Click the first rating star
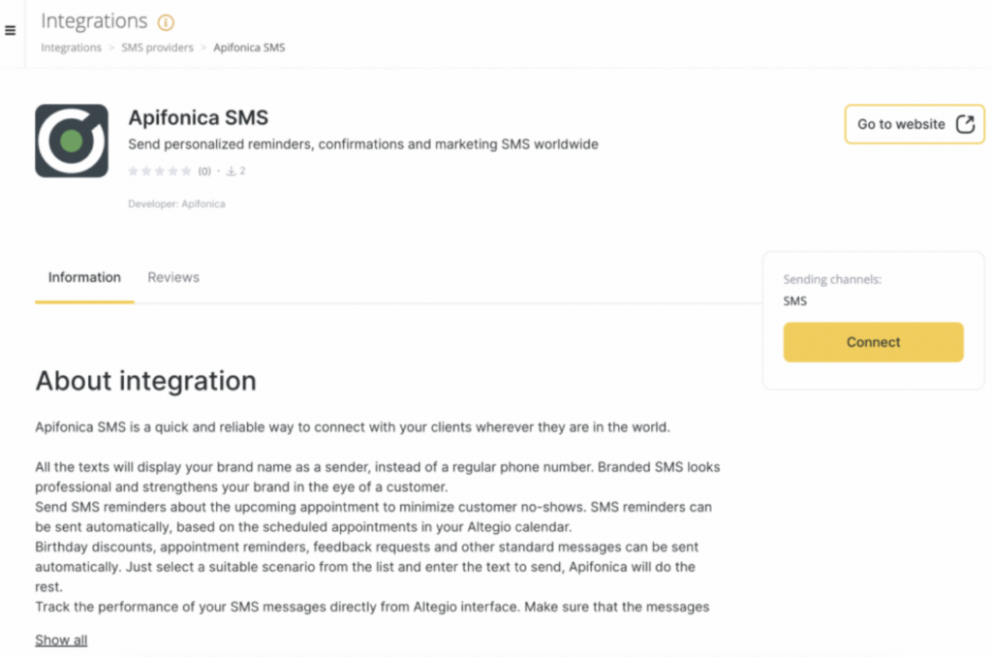Image resolution: width=992 pixels, height=657 pixels. [x=134, y=172]
